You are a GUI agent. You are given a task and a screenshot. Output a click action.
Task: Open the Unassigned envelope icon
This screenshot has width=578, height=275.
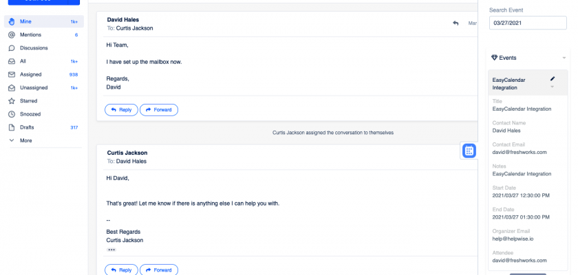pos(12,88)
